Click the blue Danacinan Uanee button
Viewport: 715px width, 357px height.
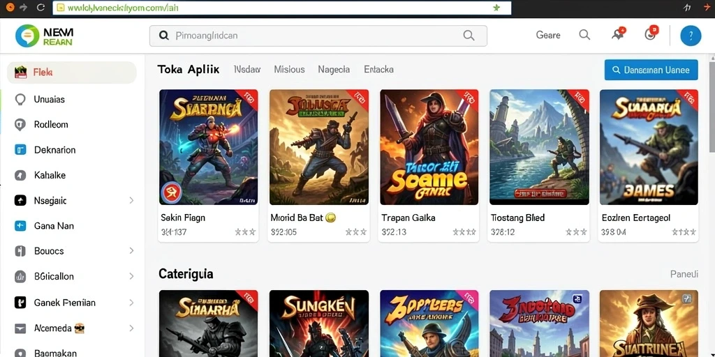pos(651,70)
